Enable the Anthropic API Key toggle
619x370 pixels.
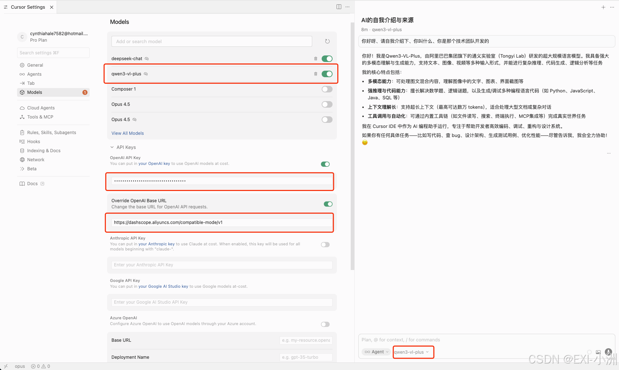point(325,245)
